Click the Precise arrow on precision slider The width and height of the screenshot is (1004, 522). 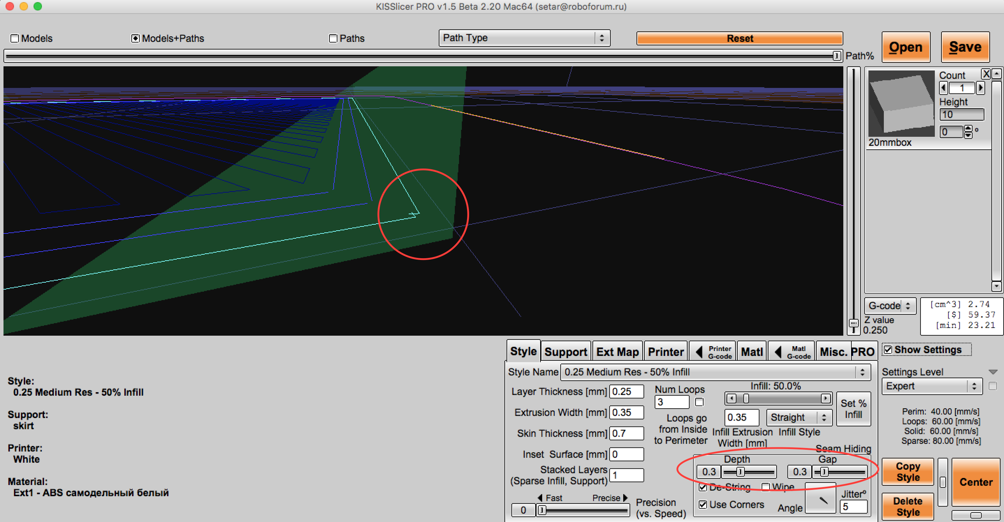click(x=626, y=498)
